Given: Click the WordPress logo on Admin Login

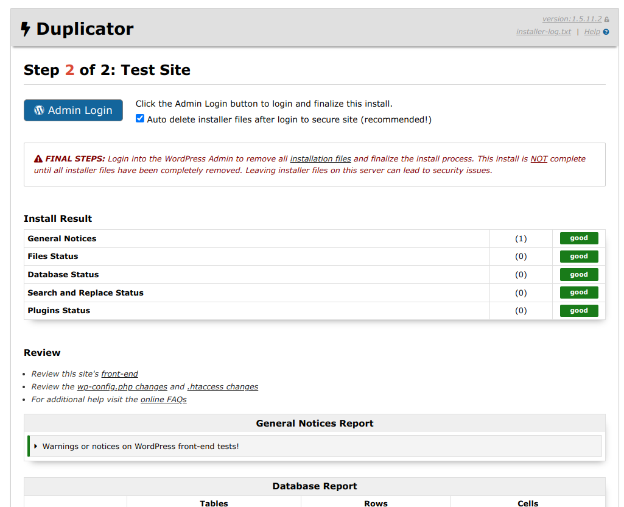Looking at the screenshot, I should pos(40,110).
